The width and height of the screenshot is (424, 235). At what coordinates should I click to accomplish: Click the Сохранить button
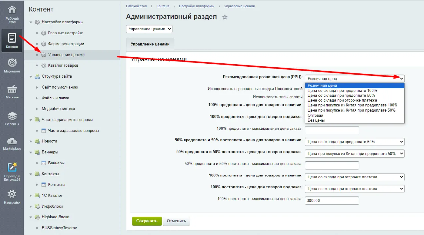147,221
